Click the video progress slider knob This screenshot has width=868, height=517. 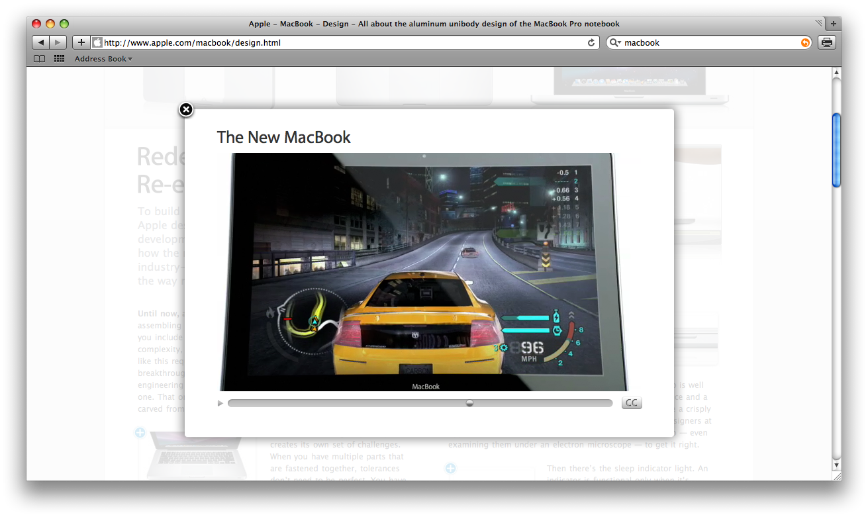[x=469, y=402]
